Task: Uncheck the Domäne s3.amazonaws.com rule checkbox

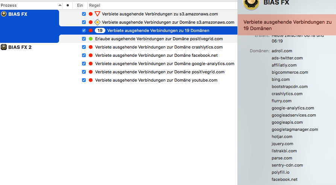Action: 84,22
